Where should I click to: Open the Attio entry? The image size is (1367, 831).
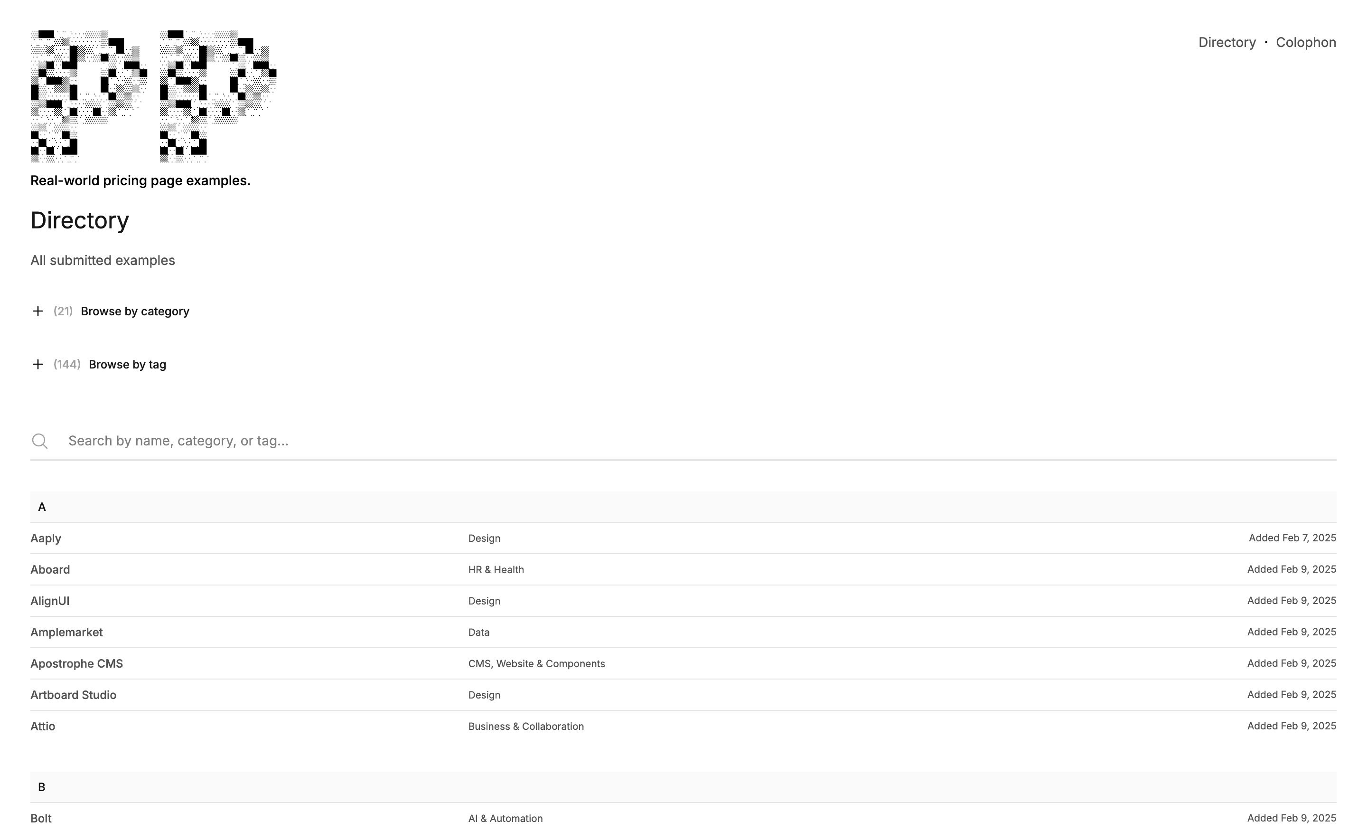click(x=43, y=727)
